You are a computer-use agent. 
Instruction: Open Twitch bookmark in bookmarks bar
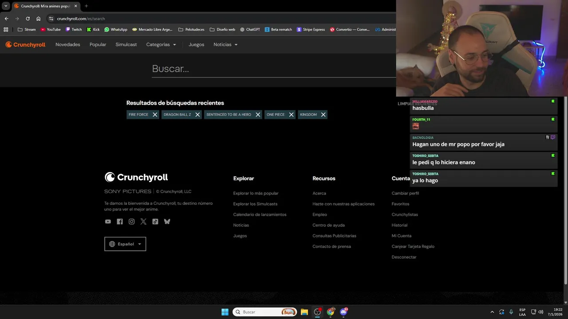tap(74, 30)
